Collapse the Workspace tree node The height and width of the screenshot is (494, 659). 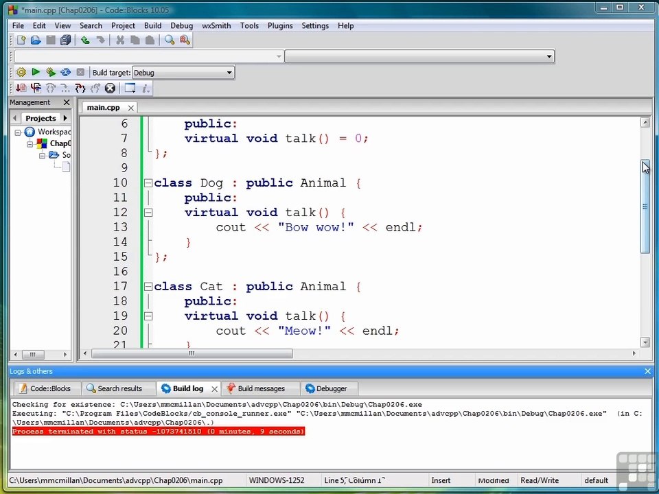[x=18, y=132]
